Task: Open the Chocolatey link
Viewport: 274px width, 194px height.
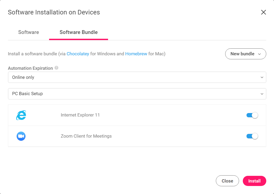Action: click(78, 54)
